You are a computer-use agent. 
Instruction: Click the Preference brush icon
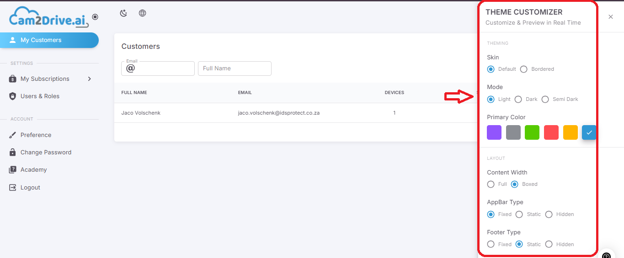[13, 135]
